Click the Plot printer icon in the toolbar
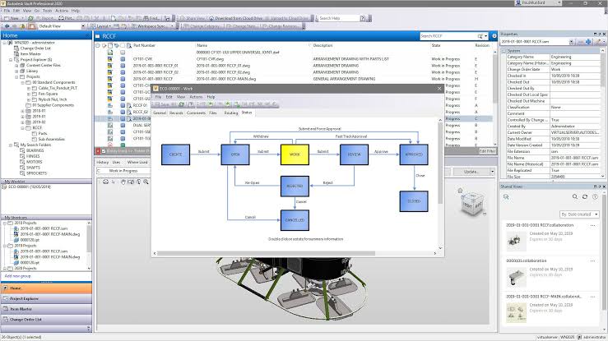608x341 pixels. point(61,18)
